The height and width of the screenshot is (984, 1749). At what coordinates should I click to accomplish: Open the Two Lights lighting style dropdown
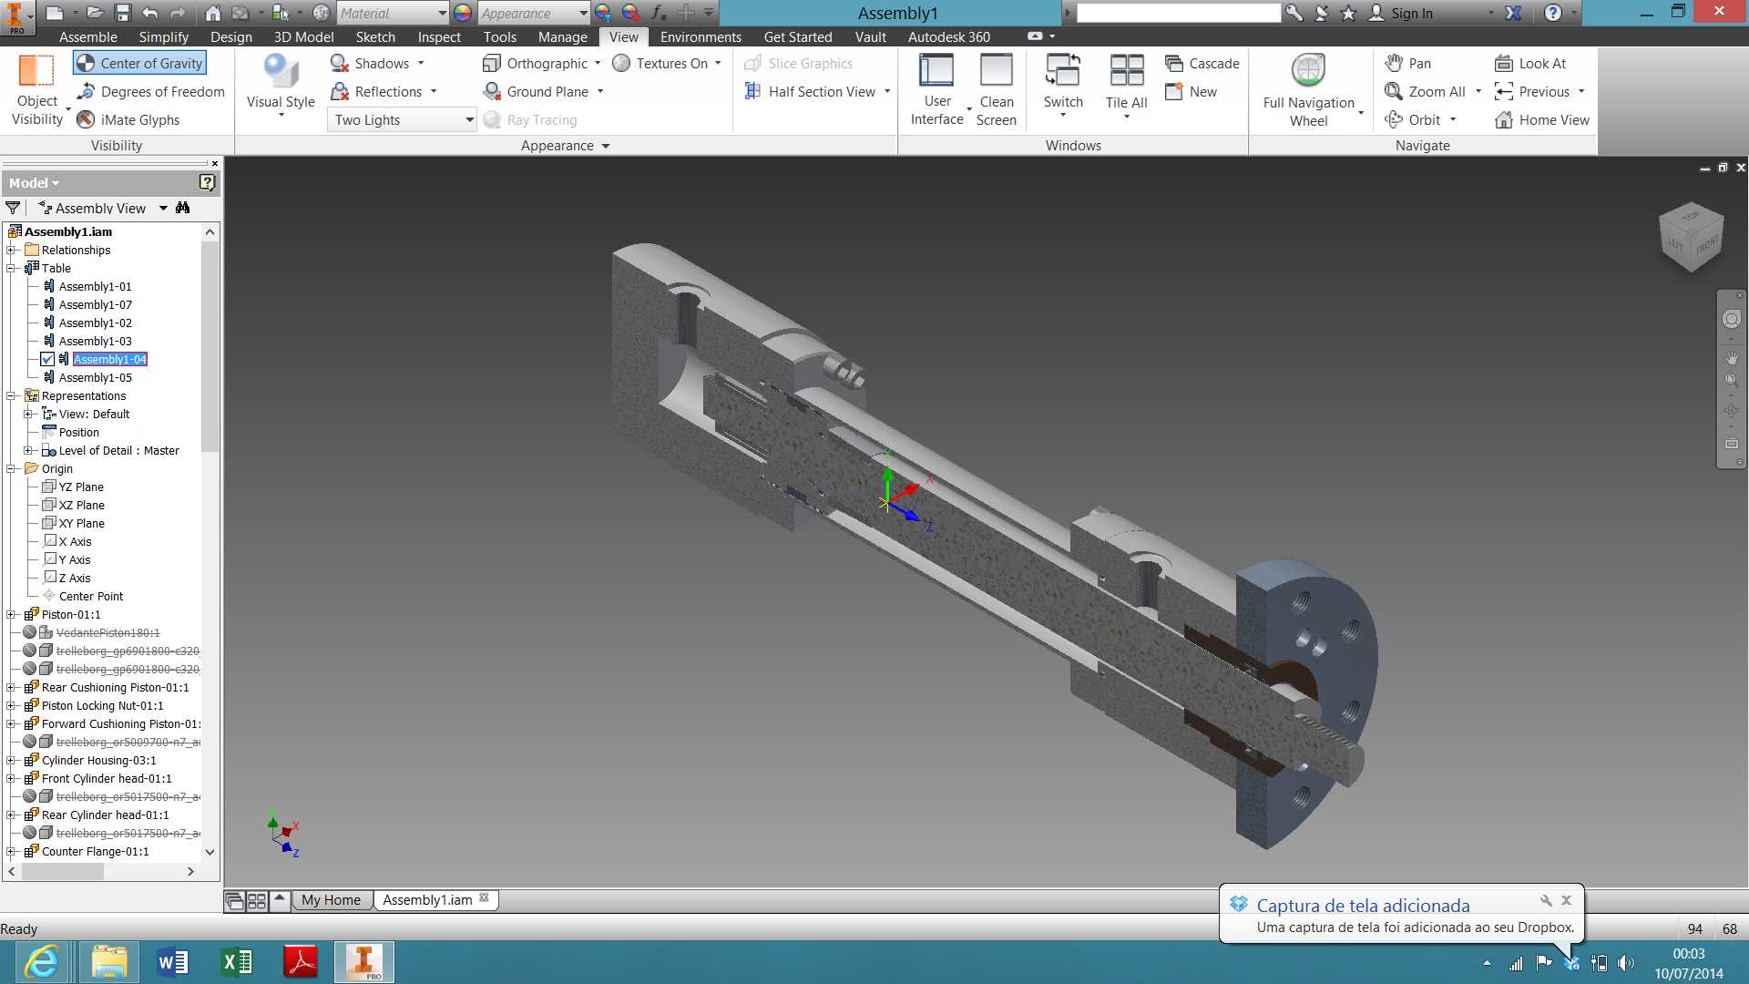(402, 119)
